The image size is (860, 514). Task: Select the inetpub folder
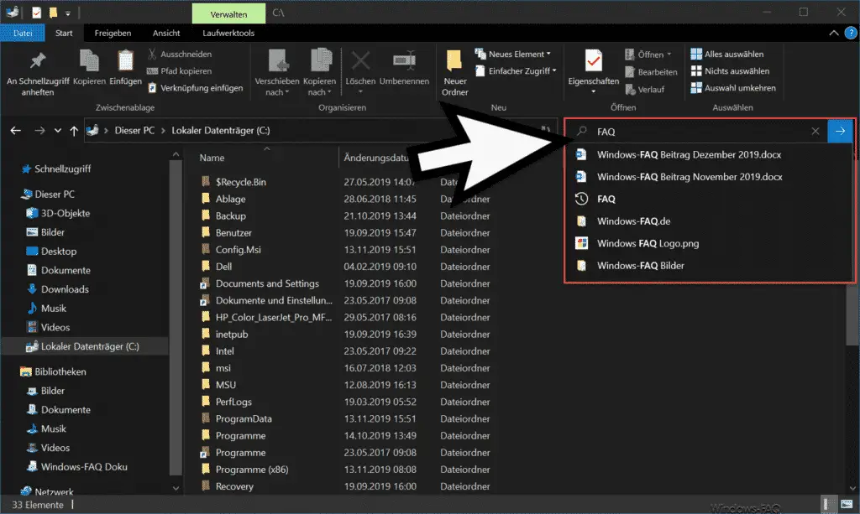coord(225,335)
